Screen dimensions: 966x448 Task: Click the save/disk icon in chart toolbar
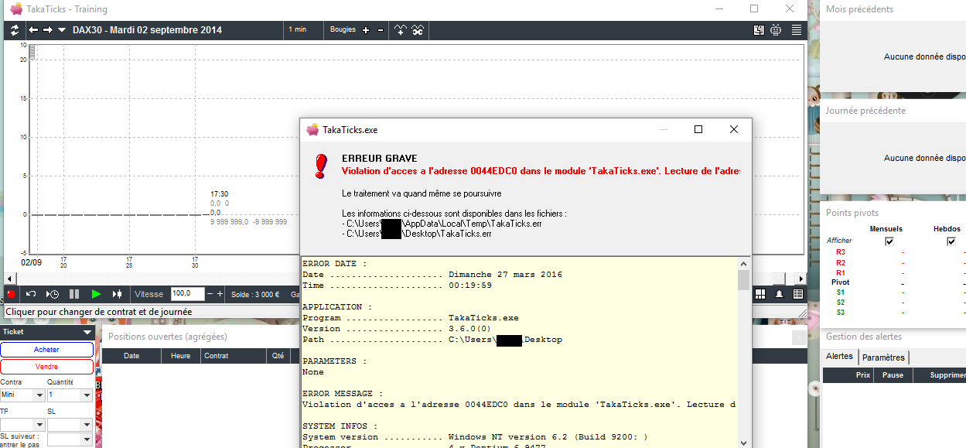(759, 30)
